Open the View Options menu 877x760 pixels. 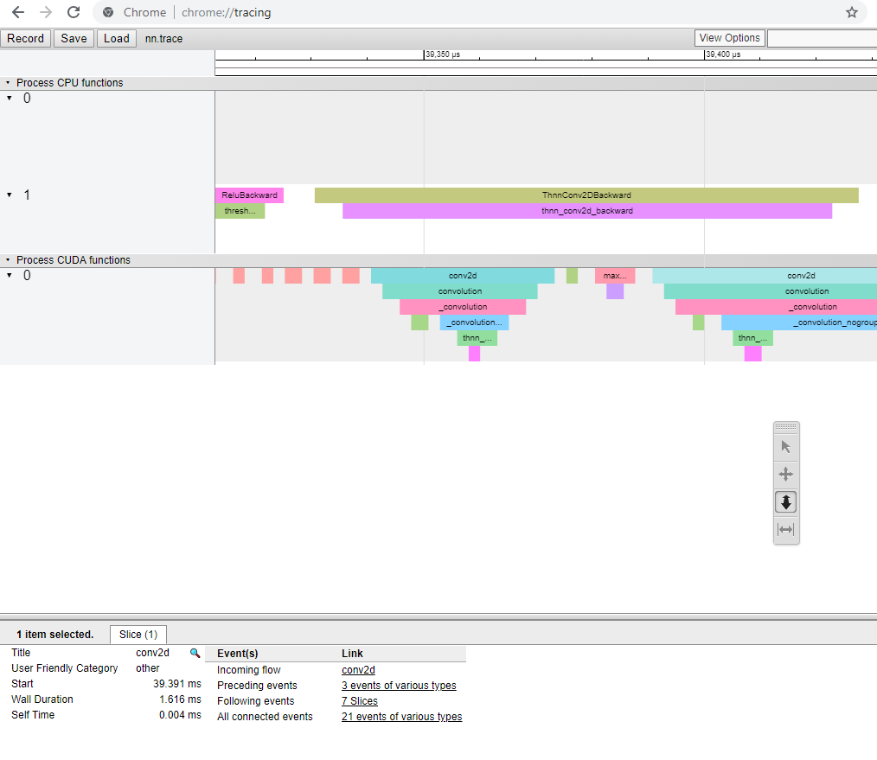click(729, 38)
